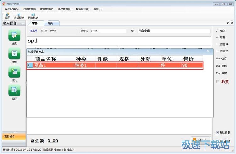Click the price 90 cell
This screenshot has height=154, width=236.
[x=192, y=65]
